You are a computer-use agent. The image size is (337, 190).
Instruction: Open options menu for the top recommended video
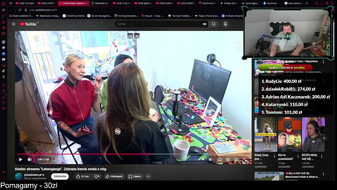pos(323,62)
